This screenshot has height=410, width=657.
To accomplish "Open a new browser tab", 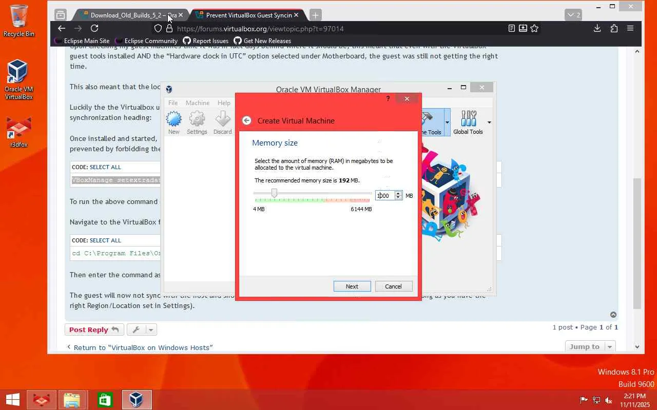I will coord(315,15).
